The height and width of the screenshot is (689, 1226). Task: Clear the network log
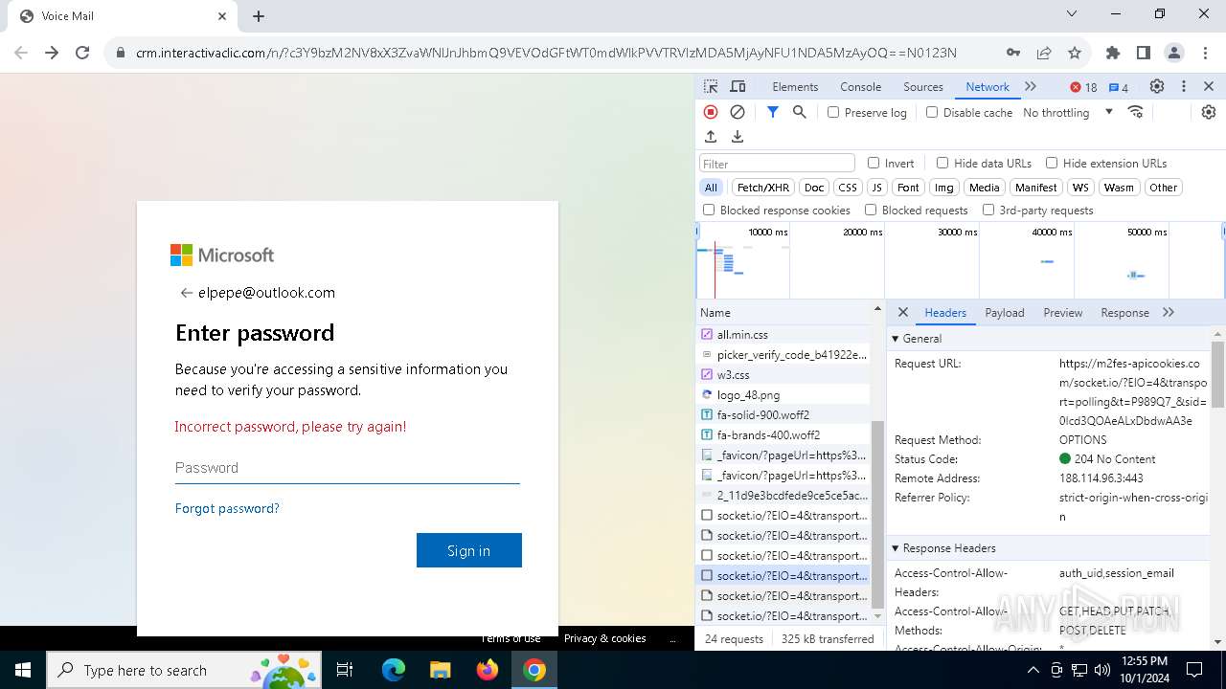738,112
